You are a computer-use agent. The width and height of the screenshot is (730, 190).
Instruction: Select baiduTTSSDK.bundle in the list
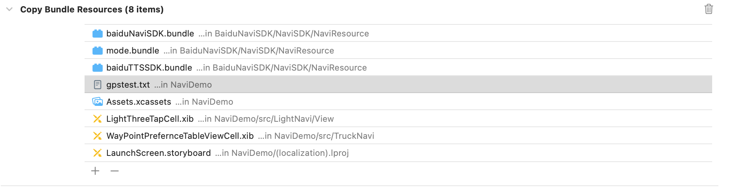149,68
